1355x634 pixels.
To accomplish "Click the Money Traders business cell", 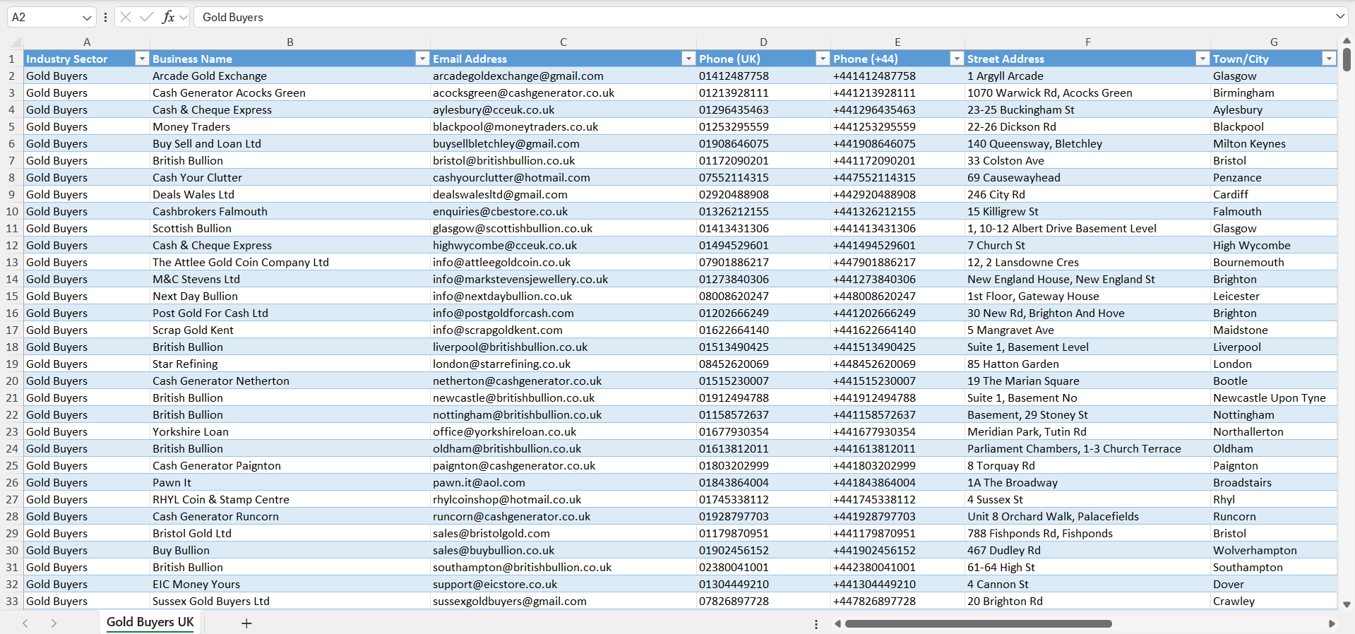I will click(x=290, y=126).
